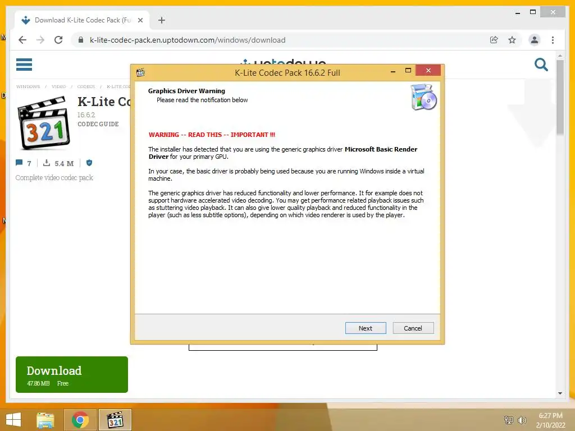This screenshot has height=431, width=575.
Task: Open the Chrome three-dot menu
Action: [x=553, y=40]
